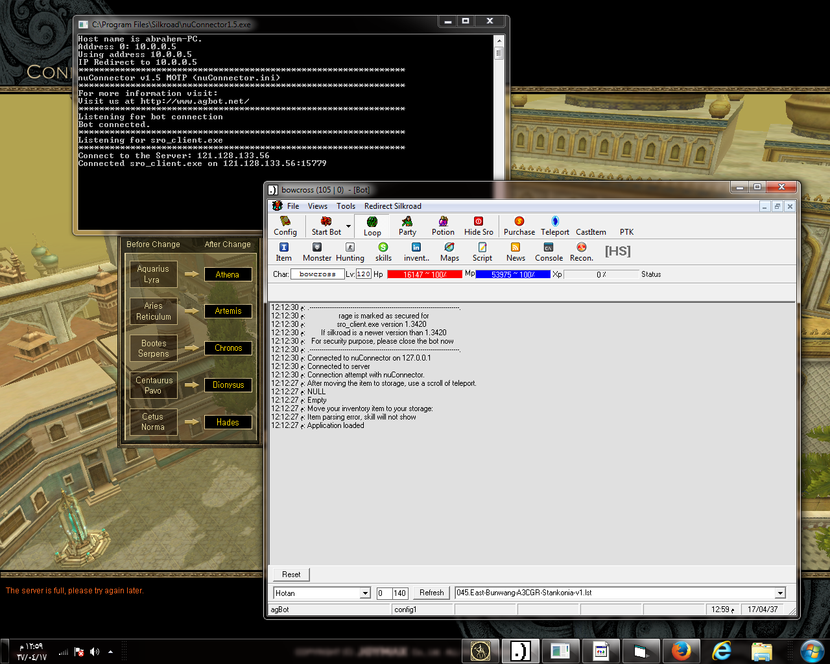Open the Tools menu

(346, 206)
